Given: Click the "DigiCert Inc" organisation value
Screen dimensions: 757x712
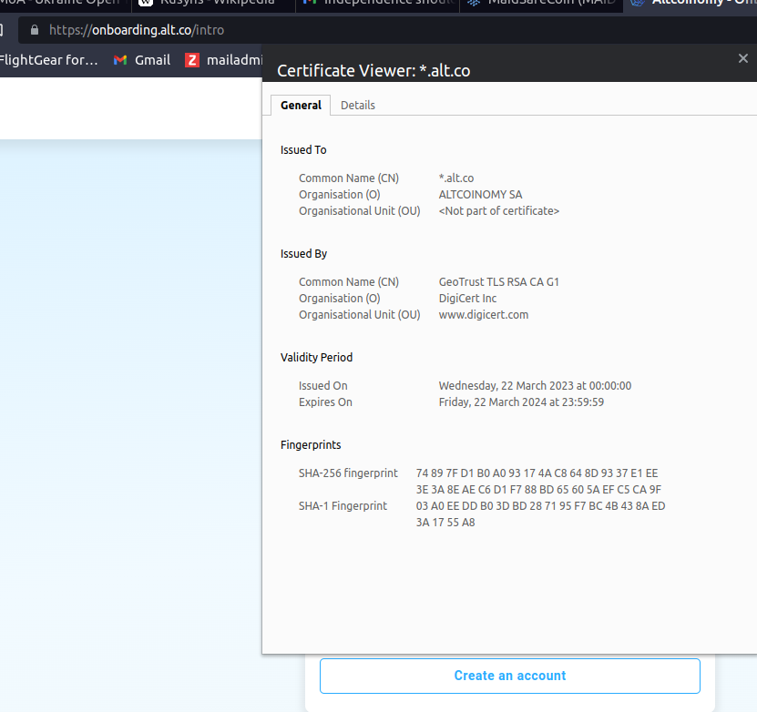Looking at the screenshot, I should [467, 298].
